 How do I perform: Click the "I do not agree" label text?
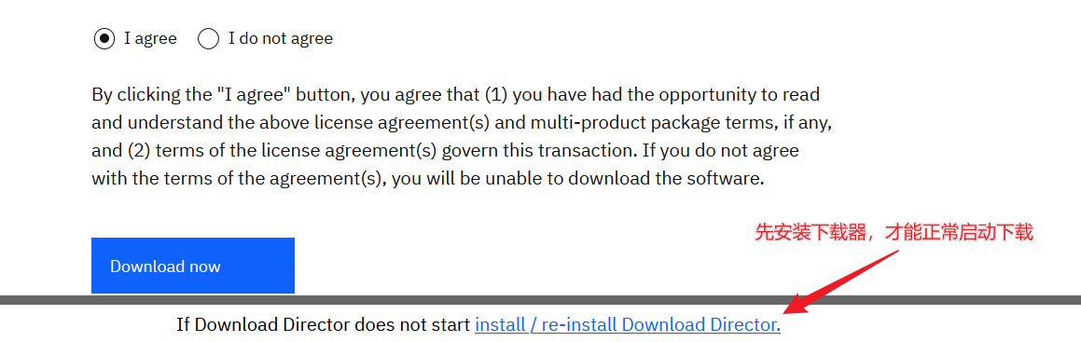[x=281, y=38]
